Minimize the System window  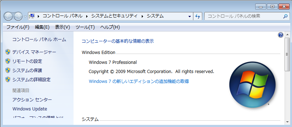pyautogui.click(x=261, y=7)
